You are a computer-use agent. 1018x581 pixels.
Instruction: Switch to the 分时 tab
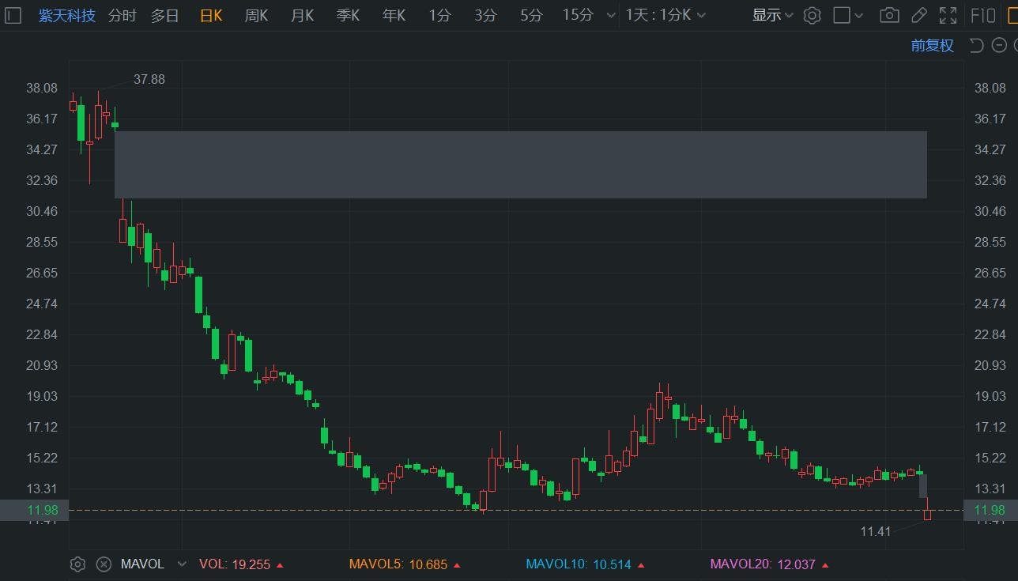pyautogui.click(x=122, y=15)
